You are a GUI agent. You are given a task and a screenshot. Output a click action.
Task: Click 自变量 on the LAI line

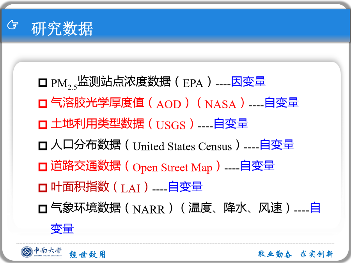tap(185, 187)
